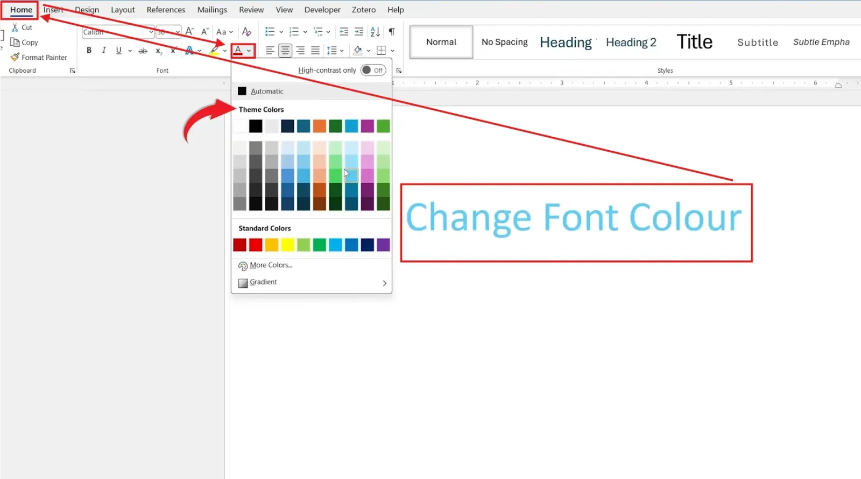The width and height of the screenshot is (861, 479).
Task: Toggle Italic formatting
Action: click(104, 51)
